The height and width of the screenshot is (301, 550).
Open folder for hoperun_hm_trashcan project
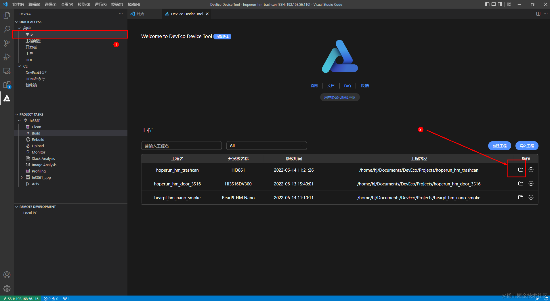pyautogui.click(x=521, y=170)
